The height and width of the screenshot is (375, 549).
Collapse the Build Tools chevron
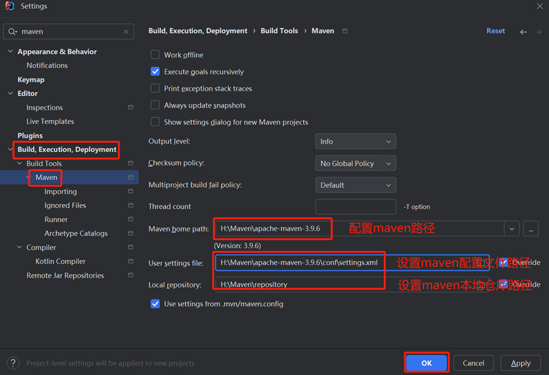click(x=20, y=163)
